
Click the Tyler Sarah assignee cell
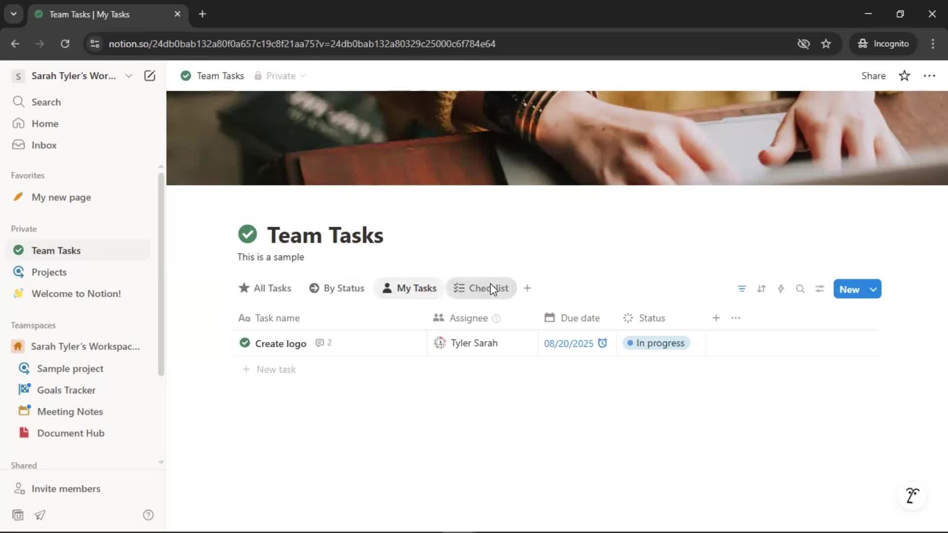482,343
